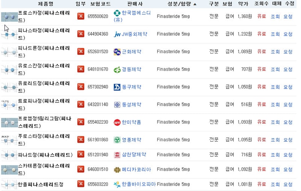Click the 유료 link in 한미약품 row
The height and width of the screenshot is (191, 301).
pyautogui.click(x=261, y=122)
